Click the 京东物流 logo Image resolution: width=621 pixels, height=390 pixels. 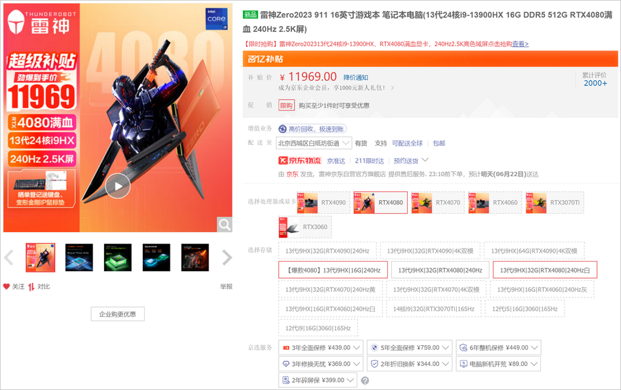point(300,161)
